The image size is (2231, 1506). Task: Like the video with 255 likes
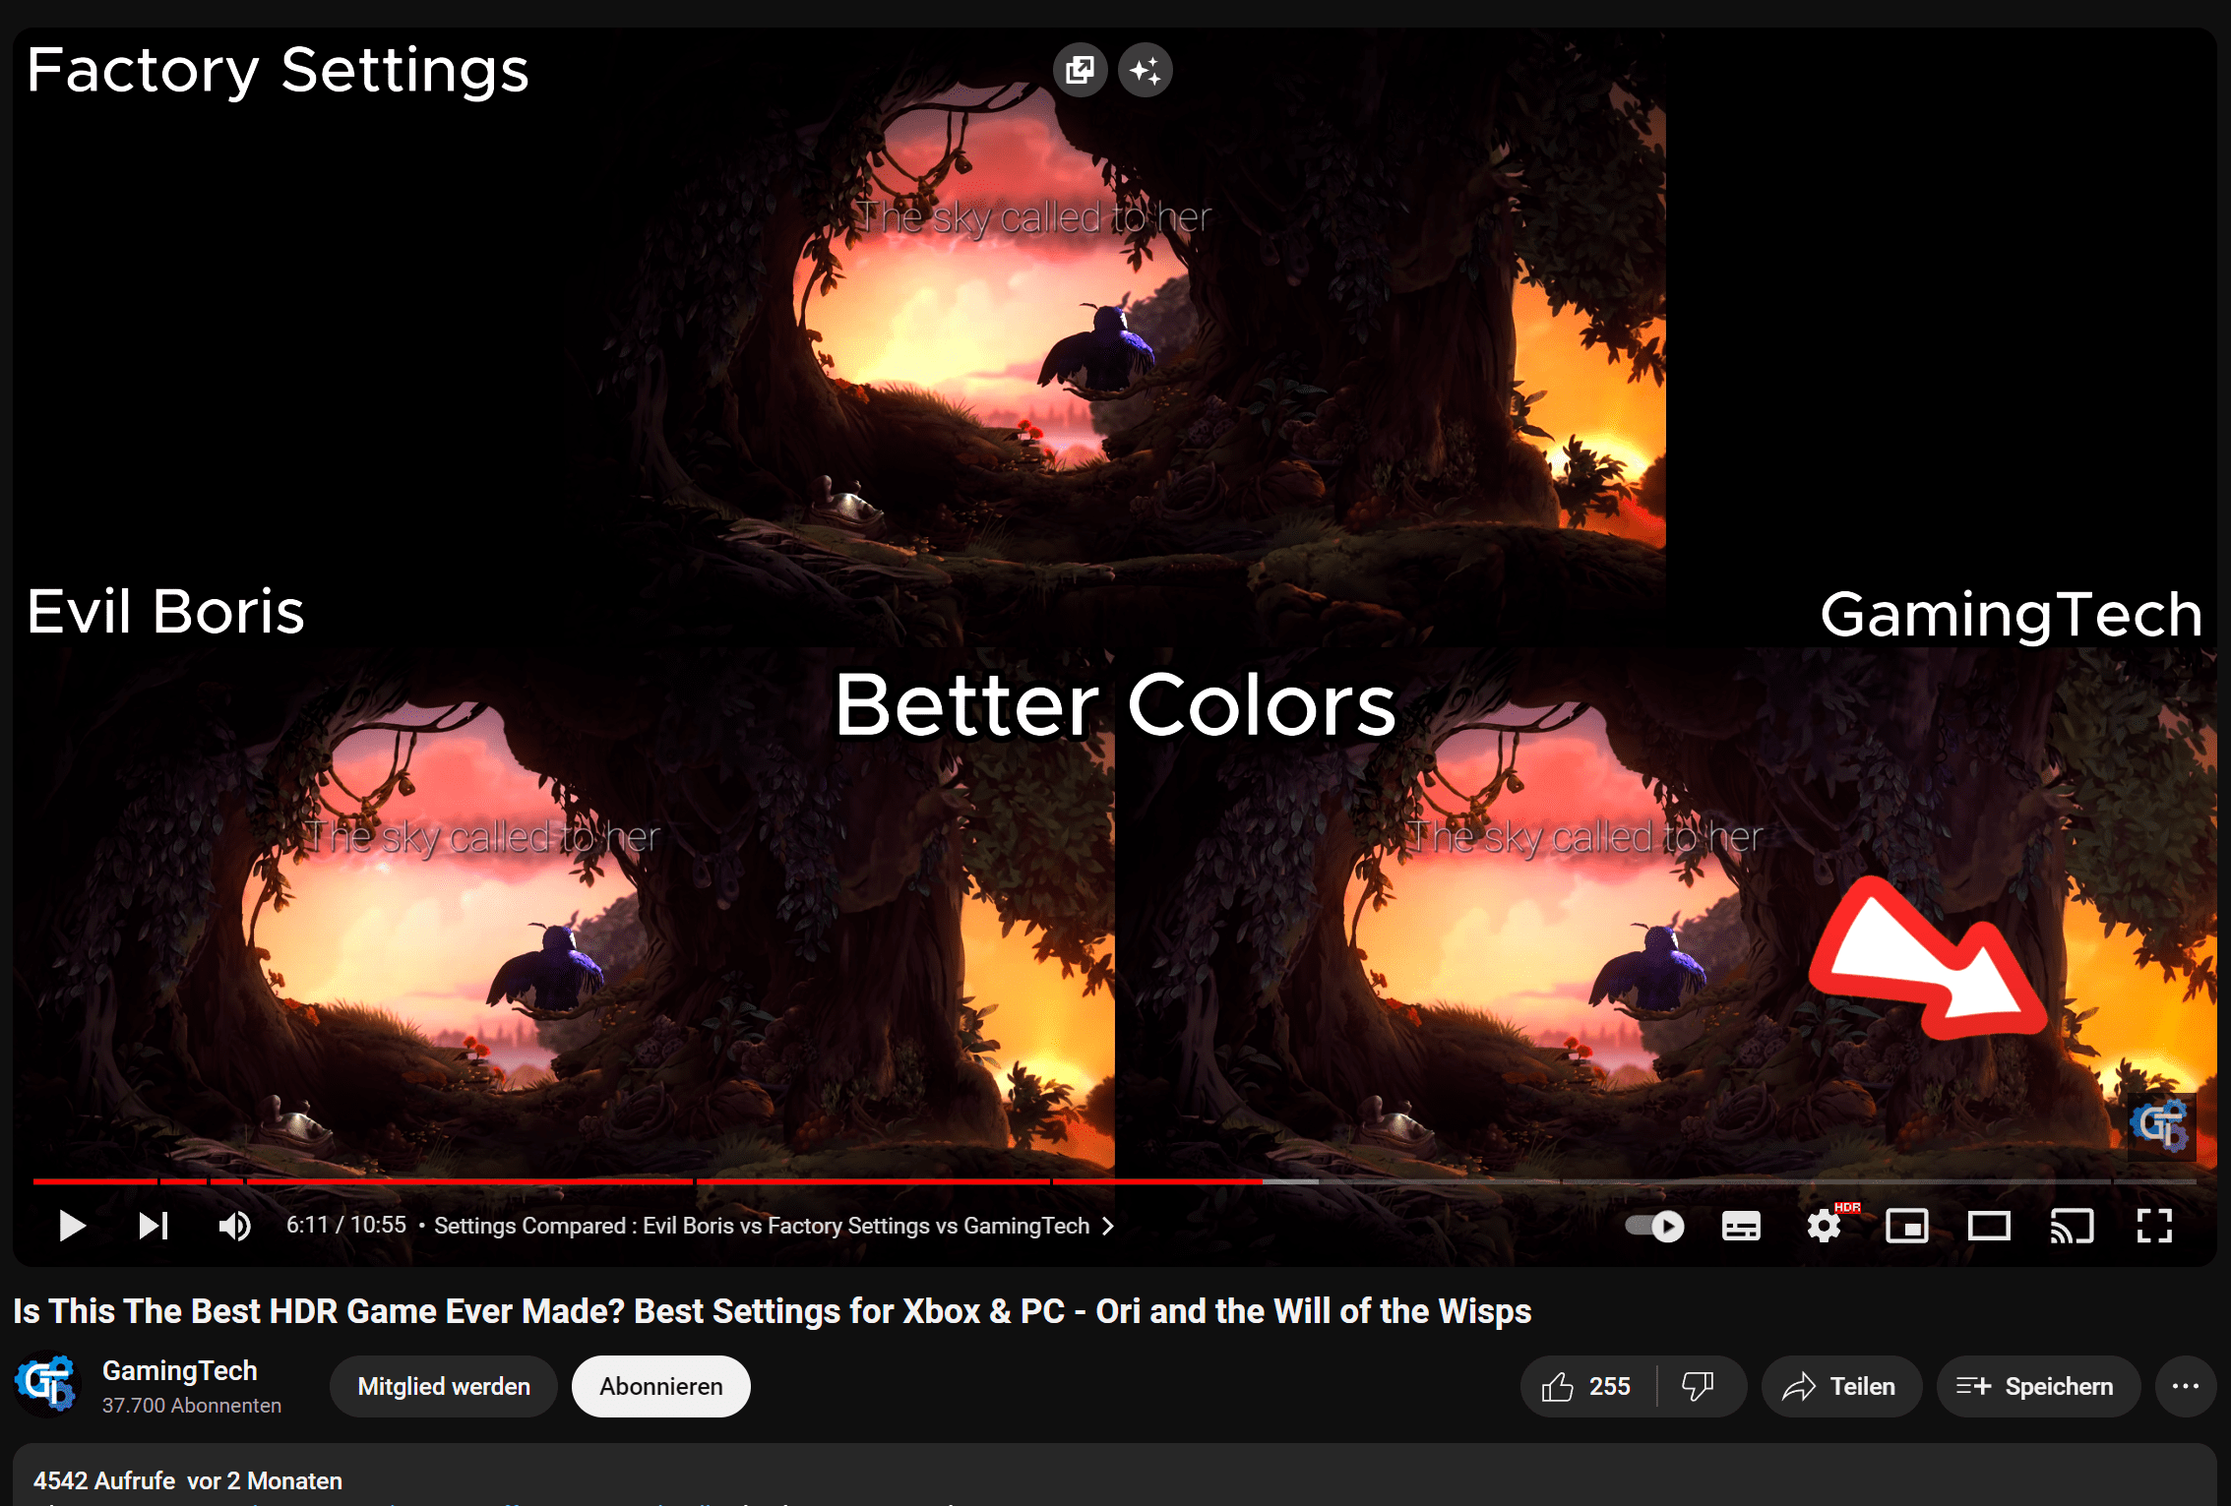[x=1587, y=1386]
